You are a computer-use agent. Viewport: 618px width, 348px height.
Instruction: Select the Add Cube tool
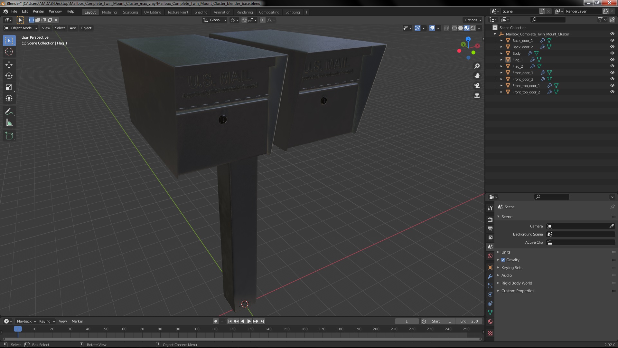click(x=9, y=136)
